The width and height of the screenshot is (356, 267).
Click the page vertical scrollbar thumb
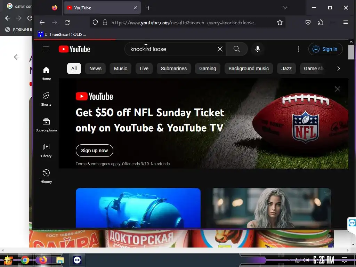click(x=351, y=52)
